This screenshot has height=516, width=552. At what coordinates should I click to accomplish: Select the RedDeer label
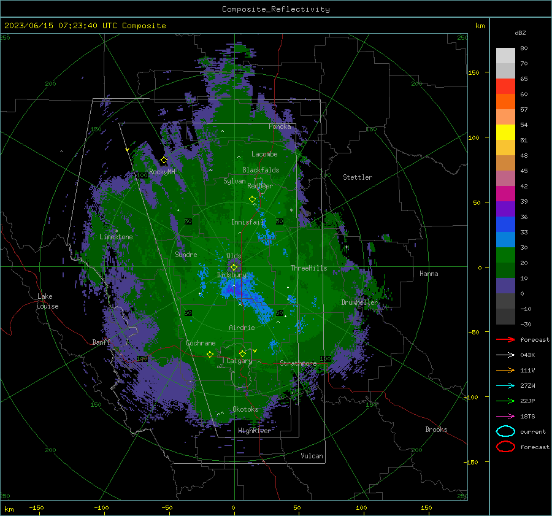pos(260,186)
